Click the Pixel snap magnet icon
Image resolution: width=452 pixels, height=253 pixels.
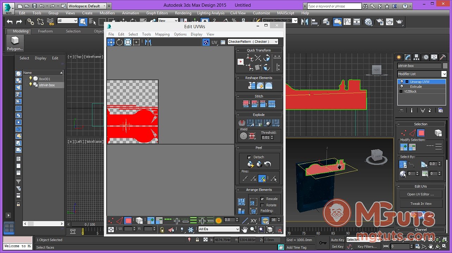click(x=280, y=229)
